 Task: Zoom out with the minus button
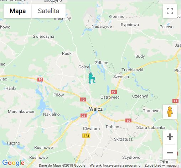[x=170, y=153]
